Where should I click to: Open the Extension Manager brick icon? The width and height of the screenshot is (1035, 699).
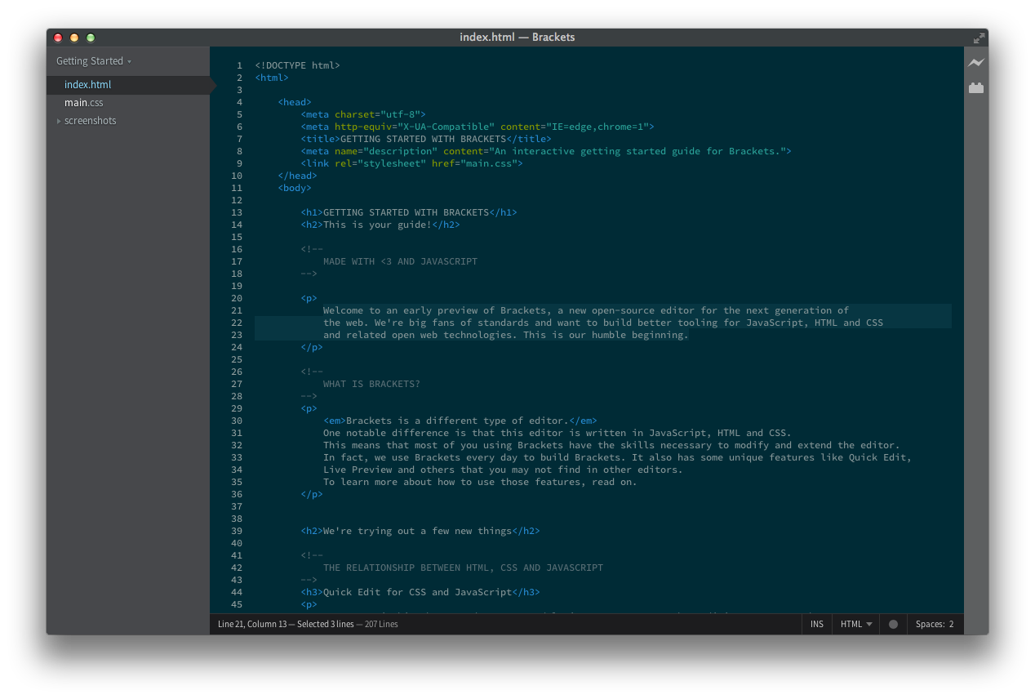tap(976, 87)
